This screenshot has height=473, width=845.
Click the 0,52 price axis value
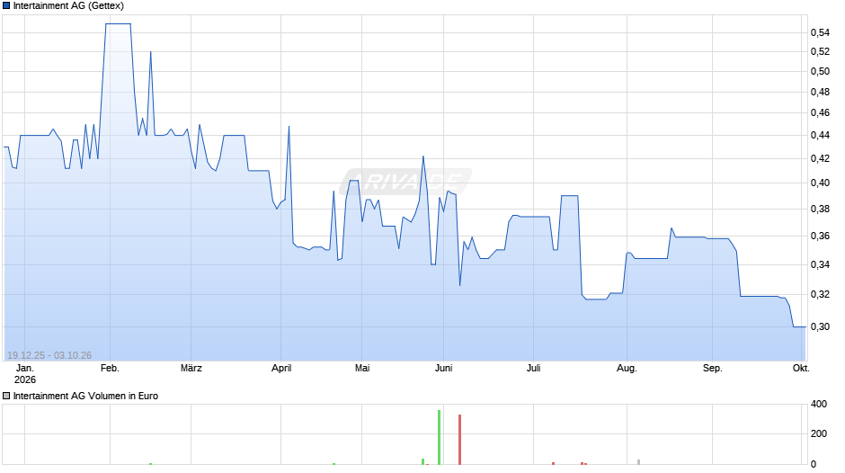[x=820, y=52]
